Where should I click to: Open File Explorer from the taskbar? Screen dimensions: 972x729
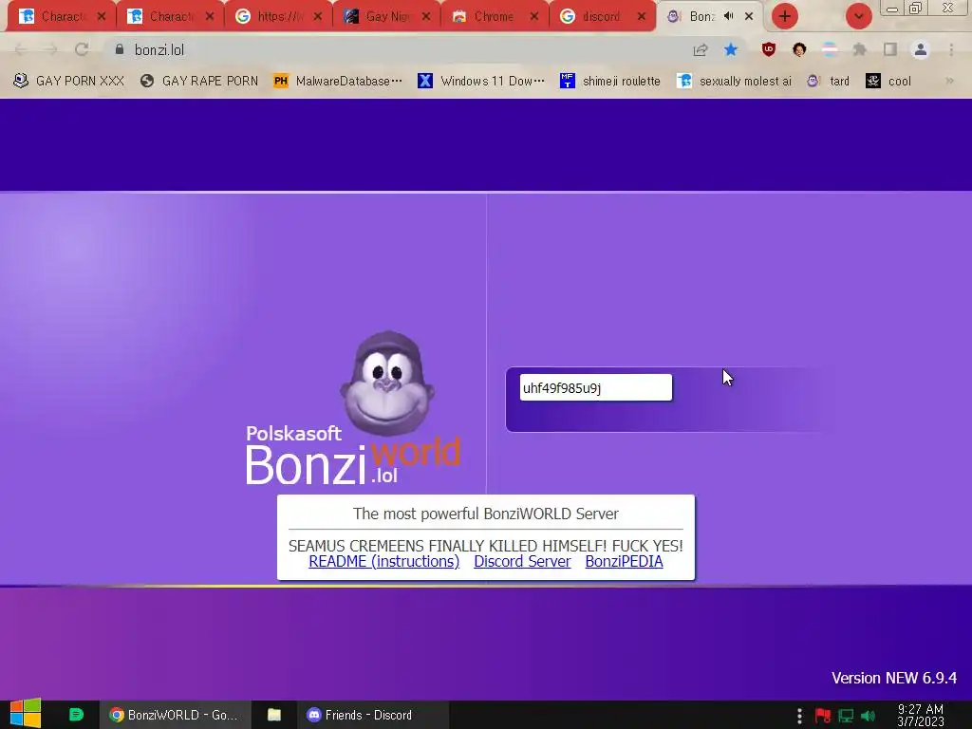[274, 715]
